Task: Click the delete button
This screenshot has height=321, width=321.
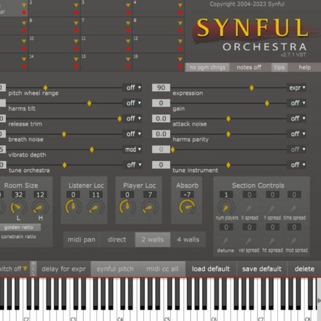Action: point(304,269)
